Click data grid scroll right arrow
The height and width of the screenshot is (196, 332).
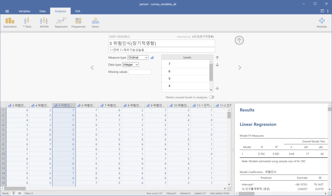[x=225, y=189]
